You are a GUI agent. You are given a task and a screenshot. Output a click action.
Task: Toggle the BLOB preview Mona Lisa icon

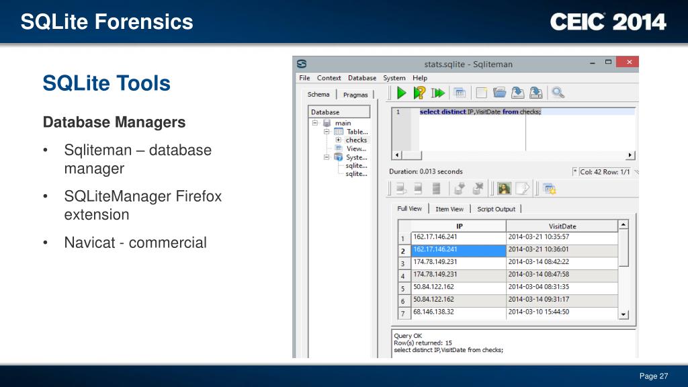(504, 189)
